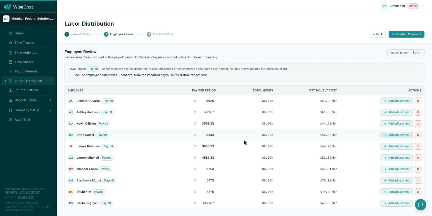The image size is (432, 216).
Task: Add adjustment for David Kim
Action: (396, 192)
